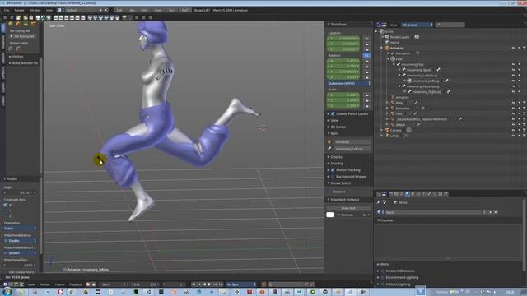Screen dimensions: 527x296
Task: Unlink the World datablock with X icon
Action: pyautogui.click(x=496, y=212)
